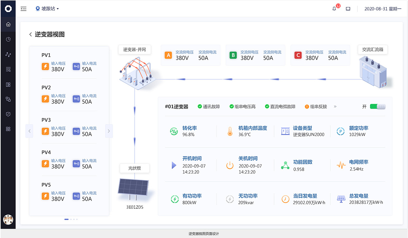Select the topology/nodes icon in sidebar
This screenshot has height=238, width=408.
click(x=8, y=99)
